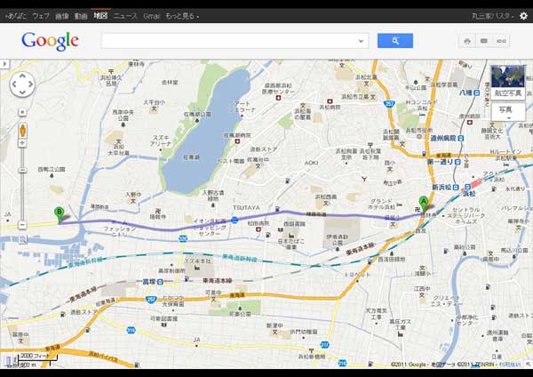
Task: Zoom in with the plus button
Action: coord(22,143)
